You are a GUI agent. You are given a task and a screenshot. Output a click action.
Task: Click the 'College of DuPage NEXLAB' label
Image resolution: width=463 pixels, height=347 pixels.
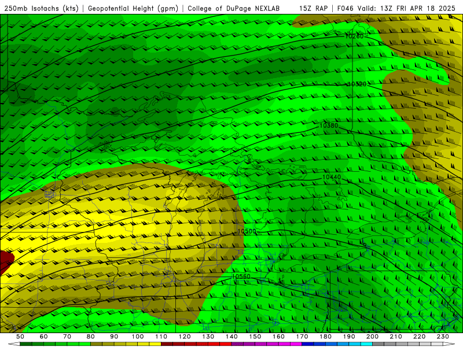pos(233,9)
